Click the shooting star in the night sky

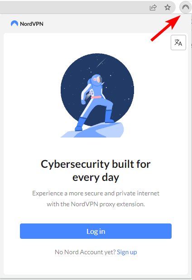101,62
